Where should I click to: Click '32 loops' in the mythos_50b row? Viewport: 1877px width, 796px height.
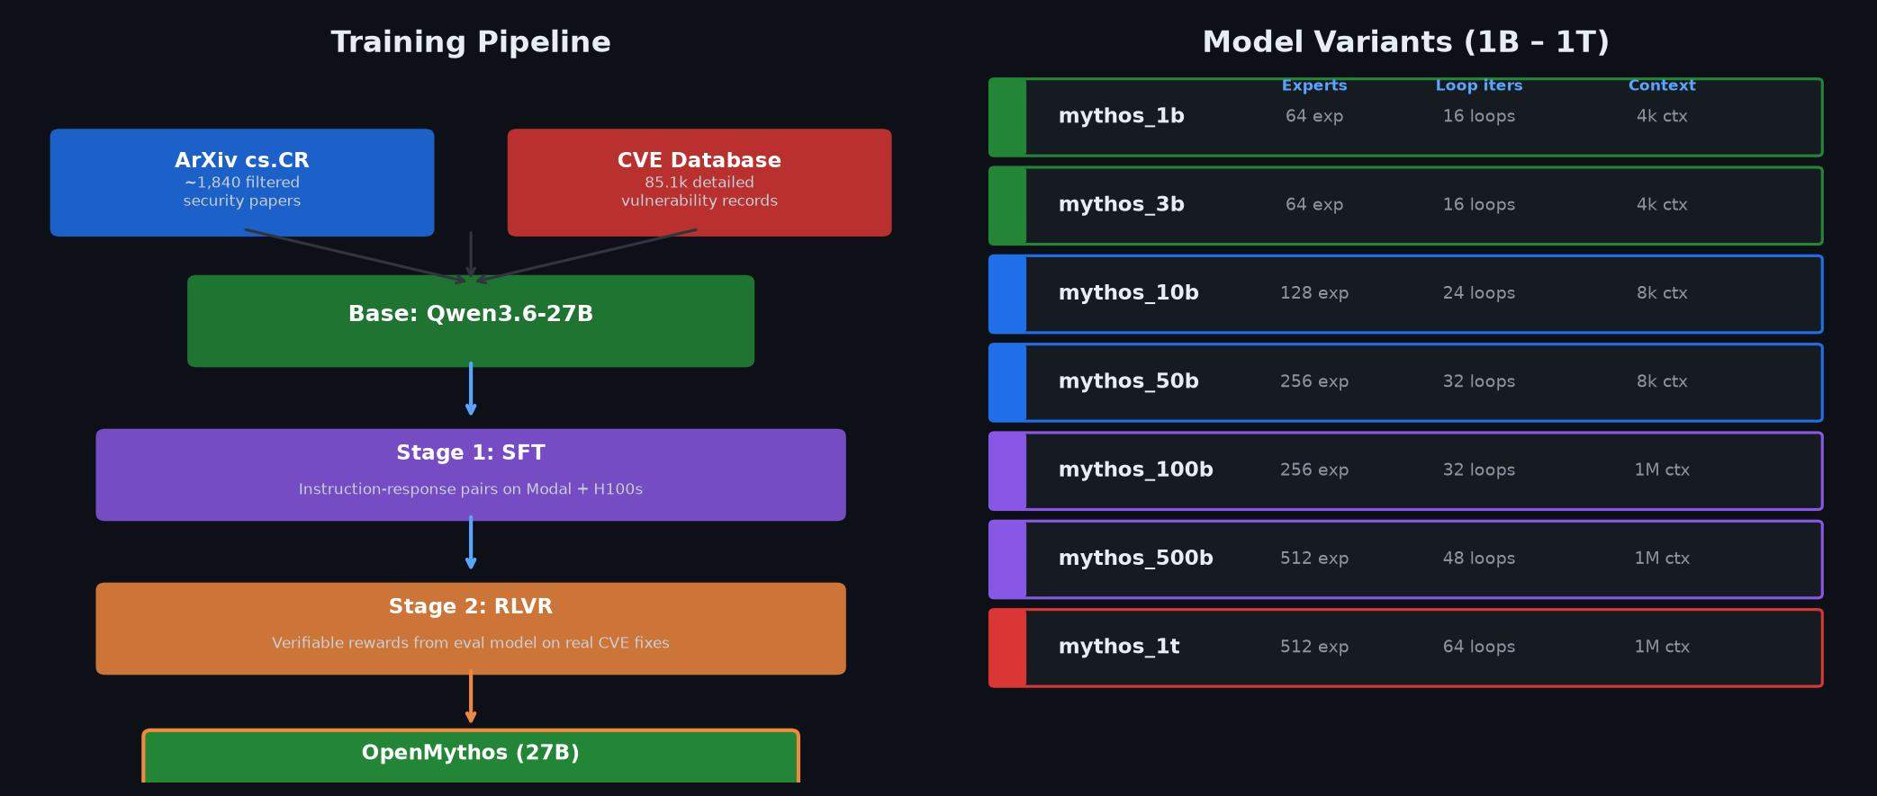1479,381
